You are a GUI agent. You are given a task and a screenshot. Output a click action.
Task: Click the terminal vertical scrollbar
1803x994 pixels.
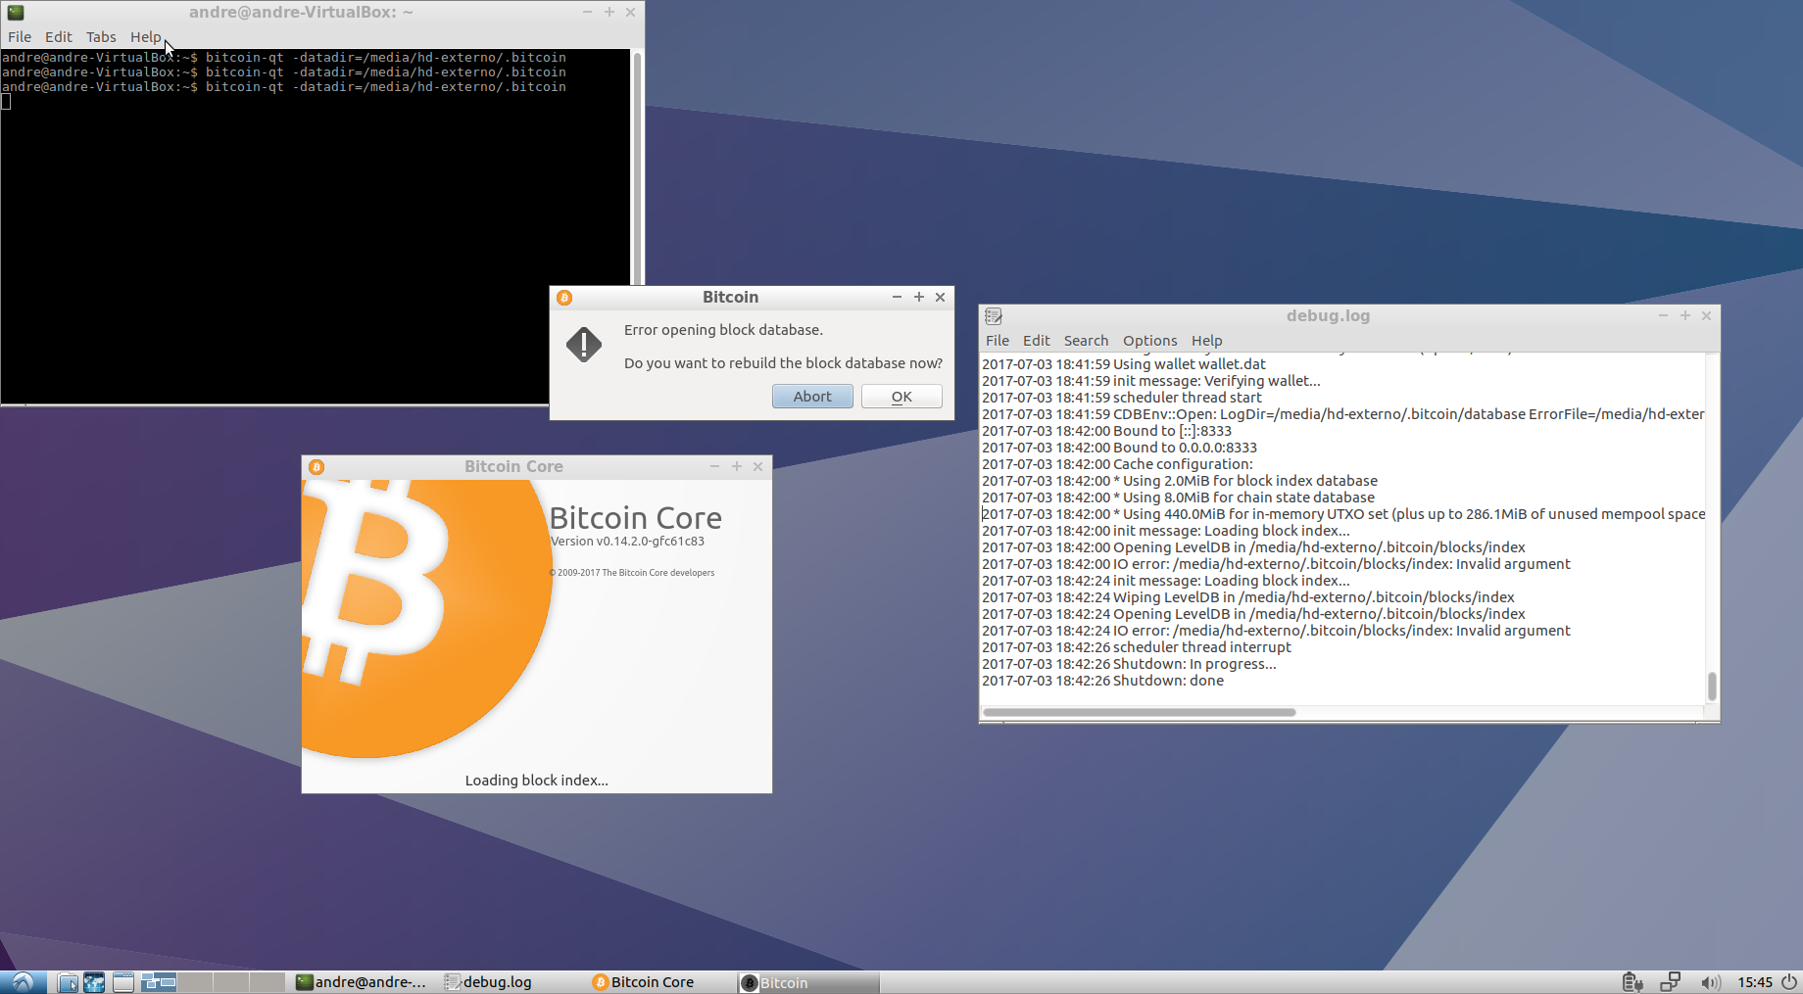pos(638,166)
